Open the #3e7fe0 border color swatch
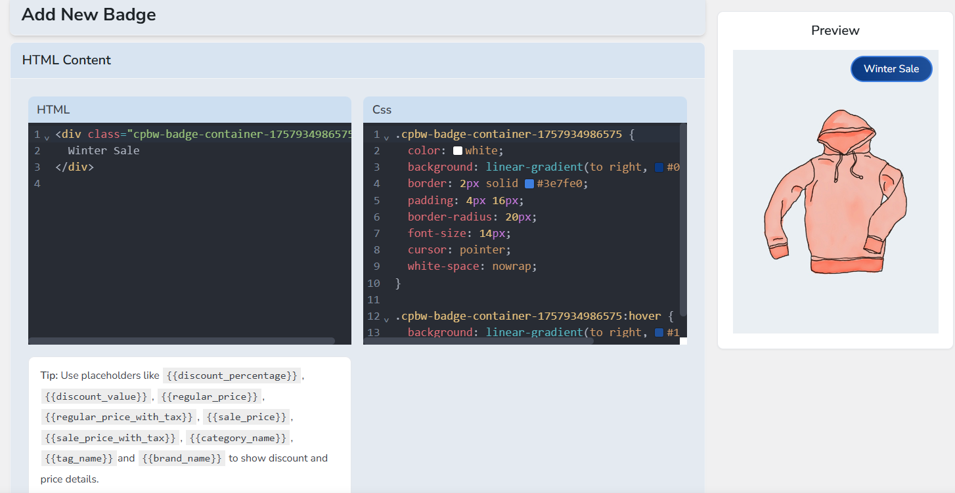 click(529, 184)
